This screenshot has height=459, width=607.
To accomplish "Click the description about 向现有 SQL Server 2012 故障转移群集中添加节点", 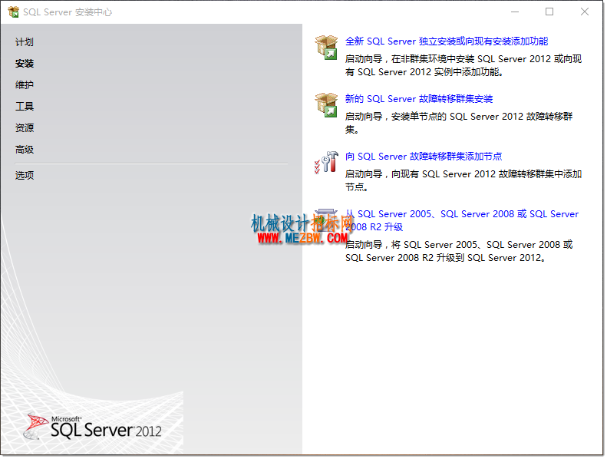I will pos(463,180).
